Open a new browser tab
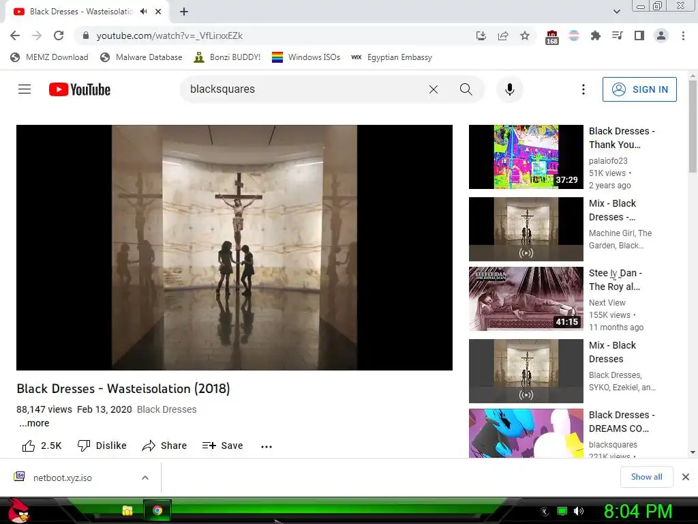This screenshot has height=524, width=698. [184, 12]
